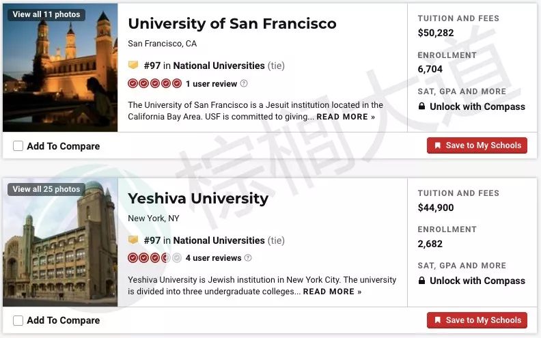Click 4 user reviews text for Yeshiva
Image resolution: width=541 pixels, height=338 pixels.
[x=213, y=258]
